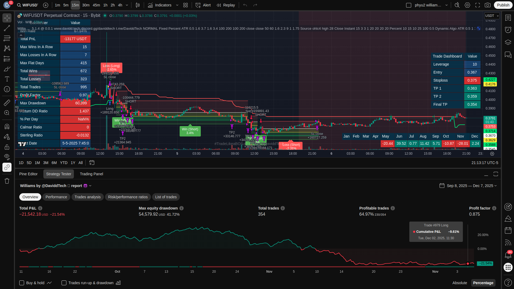This screenshot has width=514, height=289.
Task: Enable the Buy & hold checkbox
Action: 22,283
